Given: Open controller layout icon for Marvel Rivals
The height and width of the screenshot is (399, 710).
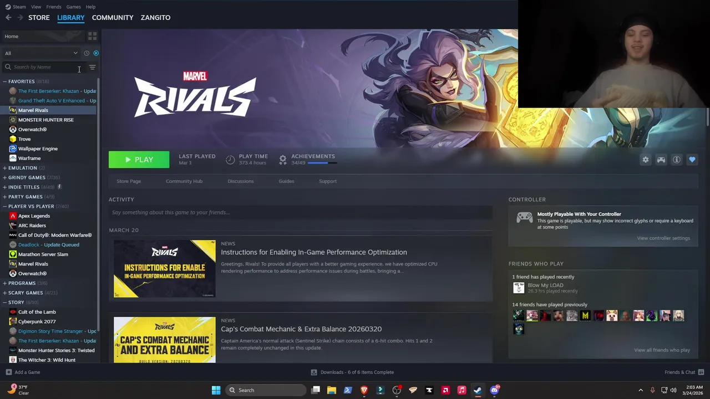Looking at the screenshot, I should [661, 160].
